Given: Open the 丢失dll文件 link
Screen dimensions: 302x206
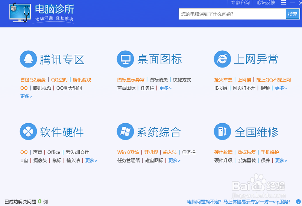Looking at the screenshot, I should pos(77,152).
